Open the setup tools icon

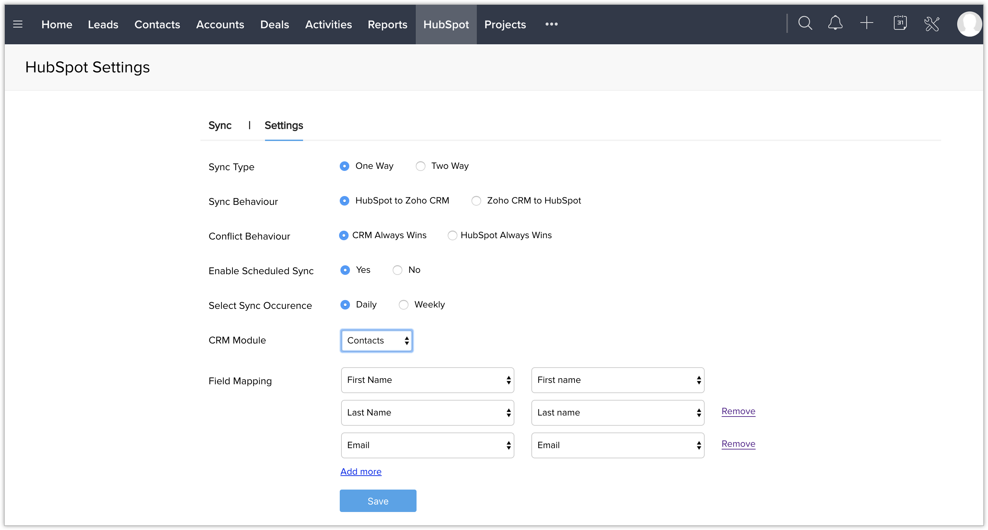932,24
